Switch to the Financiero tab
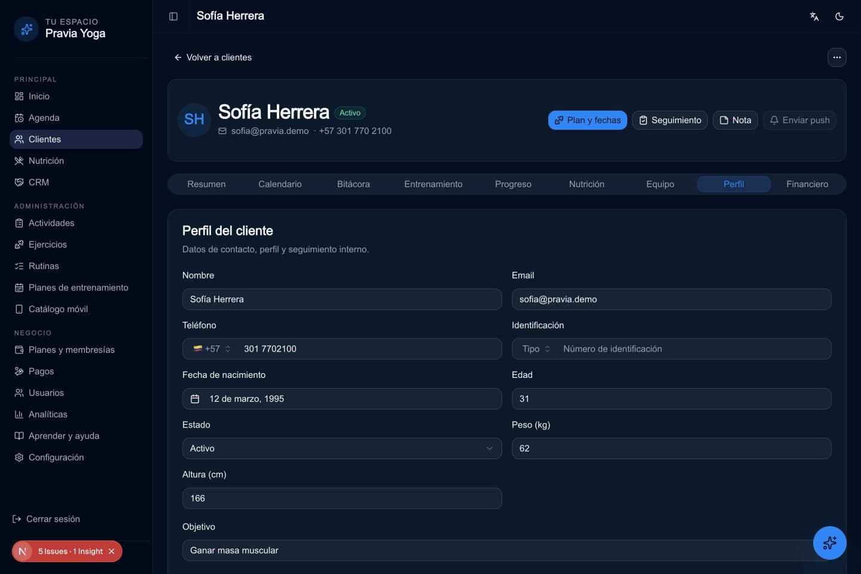861x574 pixels. point(807,184)
